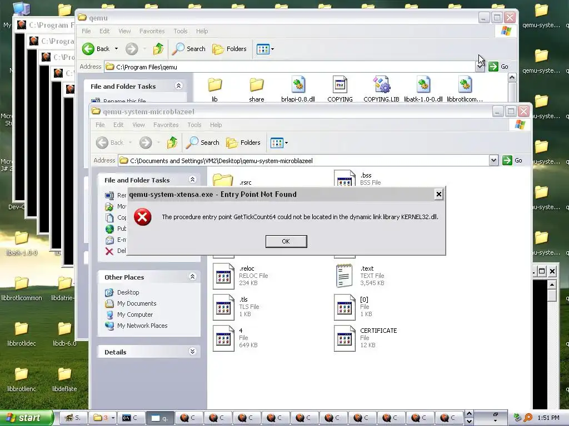569x426 pixels.
Task: Select the file named 4 icon
Action: pos(223,338)
